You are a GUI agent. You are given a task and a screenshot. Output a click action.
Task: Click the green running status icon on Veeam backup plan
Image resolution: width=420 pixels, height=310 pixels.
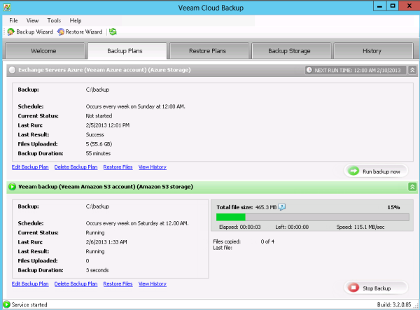pyautogui.click(x=12, y=187)
